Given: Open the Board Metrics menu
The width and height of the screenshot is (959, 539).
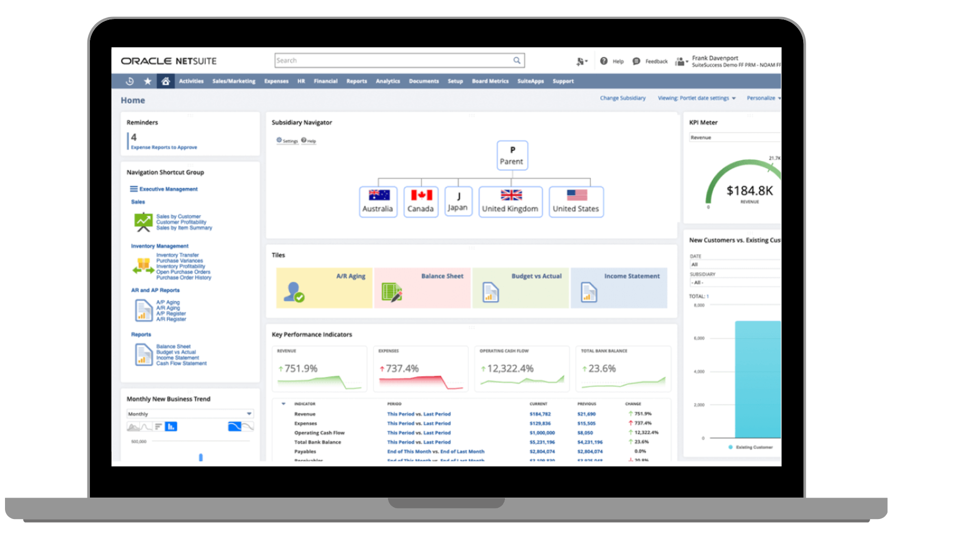Looking at the screenshot, I should tap(490, 81).
